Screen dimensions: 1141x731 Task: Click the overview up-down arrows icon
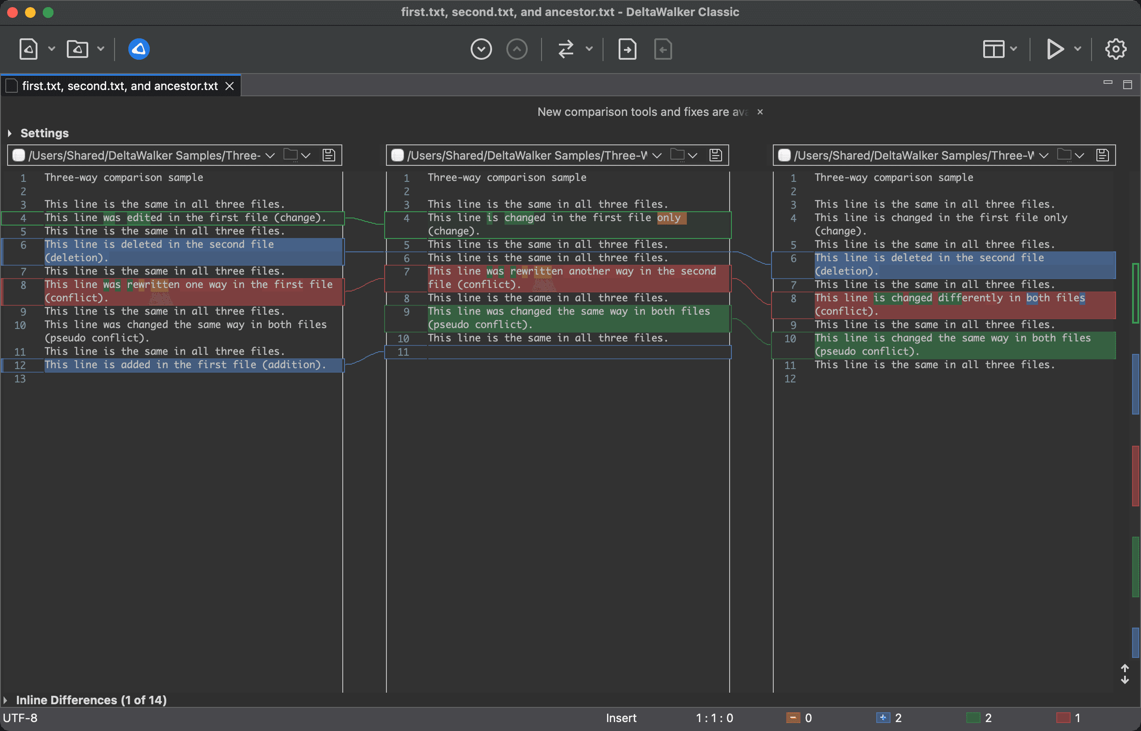click(1125, 674)
